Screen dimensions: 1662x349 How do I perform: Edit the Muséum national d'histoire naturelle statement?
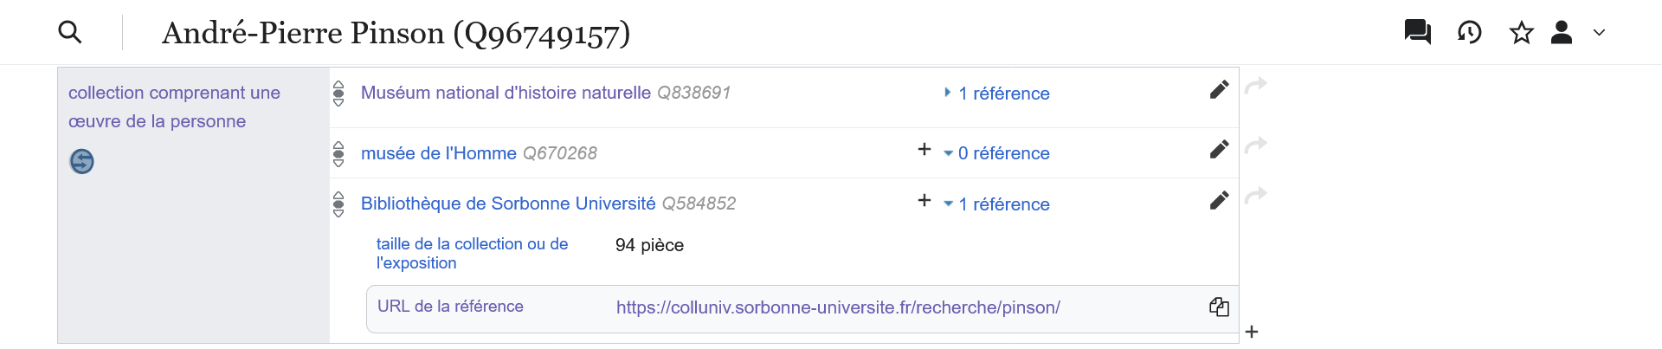click(1219, 89)
